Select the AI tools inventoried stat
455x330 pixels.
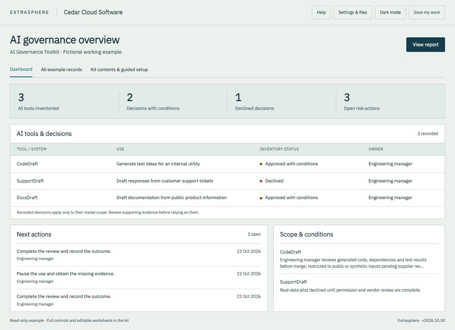click(64, 101)
